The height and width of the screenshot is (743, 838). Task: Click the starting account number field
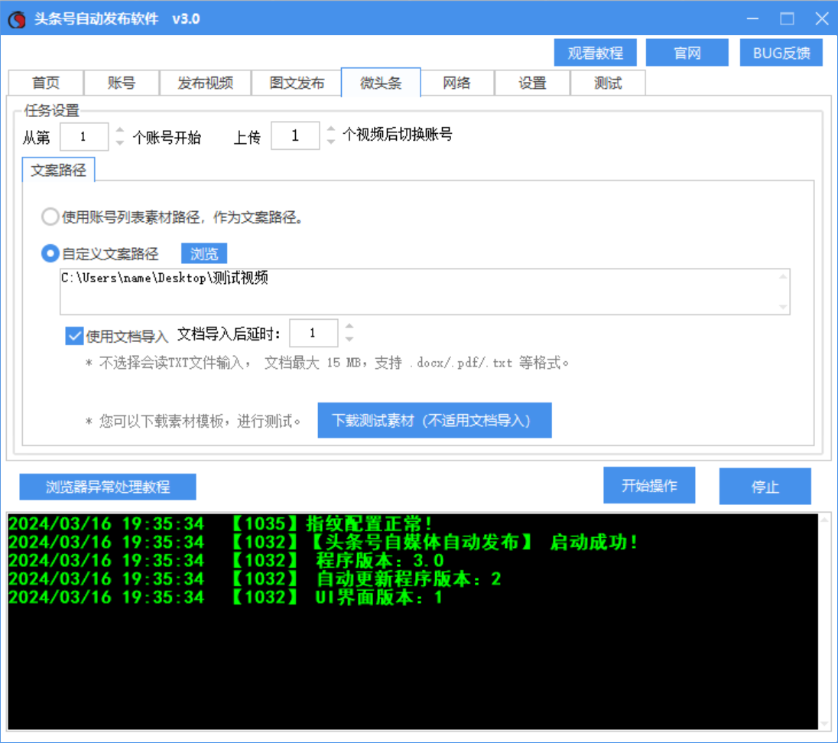tap(84, 136)
